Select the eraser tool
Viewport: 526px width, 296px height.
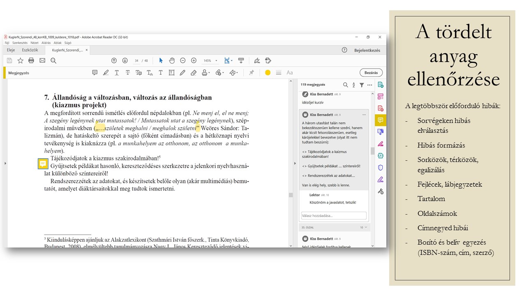pos(194,73)
